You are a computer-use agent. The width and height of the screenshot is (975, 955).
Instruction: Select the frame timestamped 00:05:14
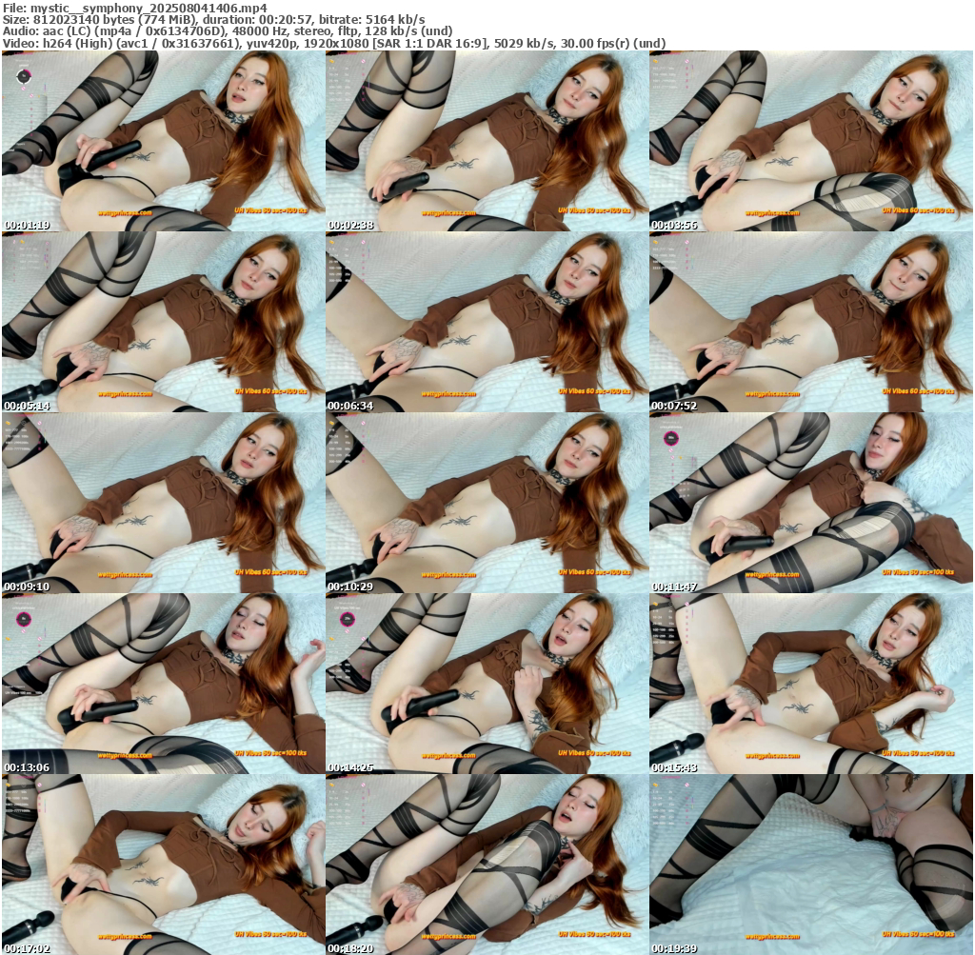click(163, 322)
